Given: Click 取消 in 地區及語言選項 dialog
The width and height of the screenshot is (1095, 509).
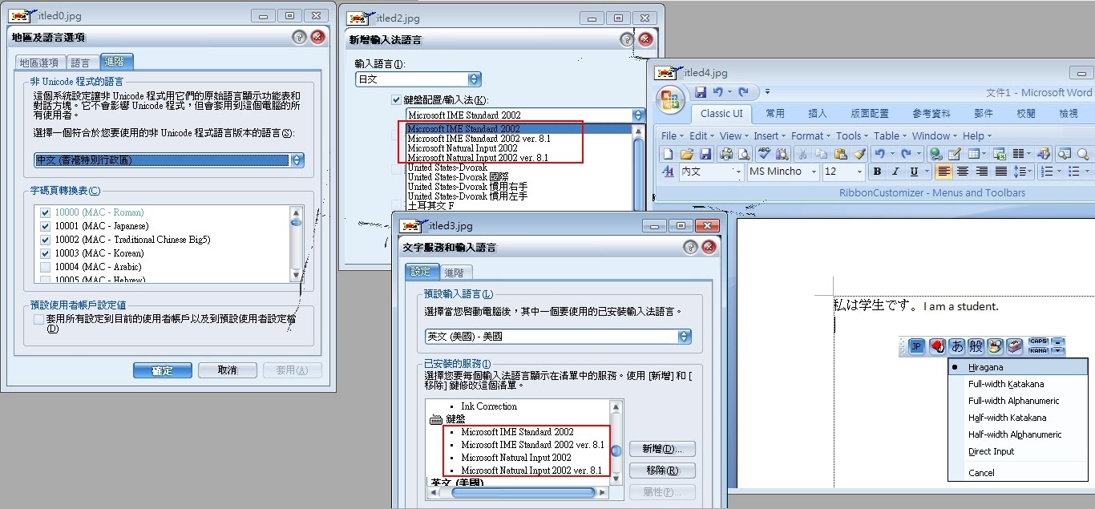Looking at the screenshot, I should pyautogui.click(x=228, y=370).
